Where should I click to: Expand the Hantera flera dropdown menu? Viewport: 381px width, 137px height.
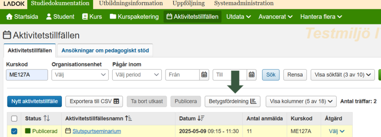click(321, 17)
